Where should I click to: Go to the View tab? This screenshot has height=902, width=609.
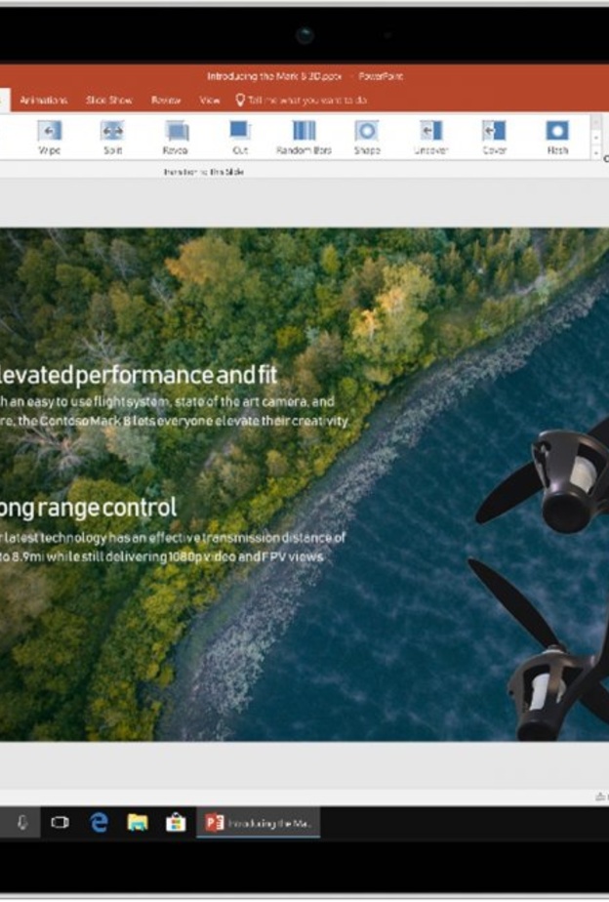click(210, 100)
